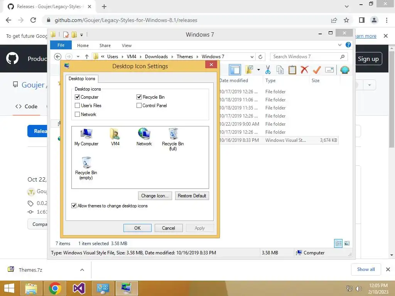Viewport: 395px width, 296px height.
Task: Open Chrome from the taskbar
Action: tap(55, 288)
